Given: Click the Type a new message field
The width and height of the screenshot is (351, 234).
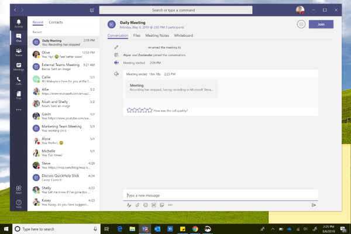Looking at the screenshot, I should pos(221,195).
